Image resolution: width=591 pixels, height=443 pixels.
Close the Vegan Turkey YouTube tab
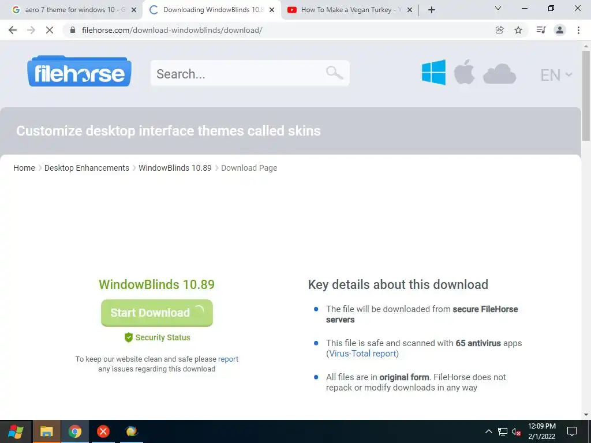(410, 10)
